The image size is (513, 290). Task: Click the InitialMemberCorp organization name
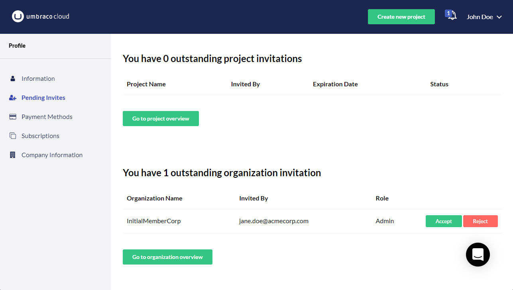tap(154, 221)
